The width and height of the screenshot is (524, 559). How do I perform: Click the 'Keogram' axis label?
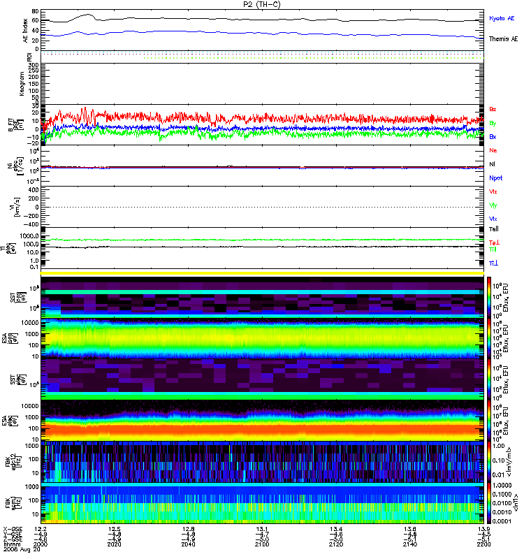click(22, 84)
